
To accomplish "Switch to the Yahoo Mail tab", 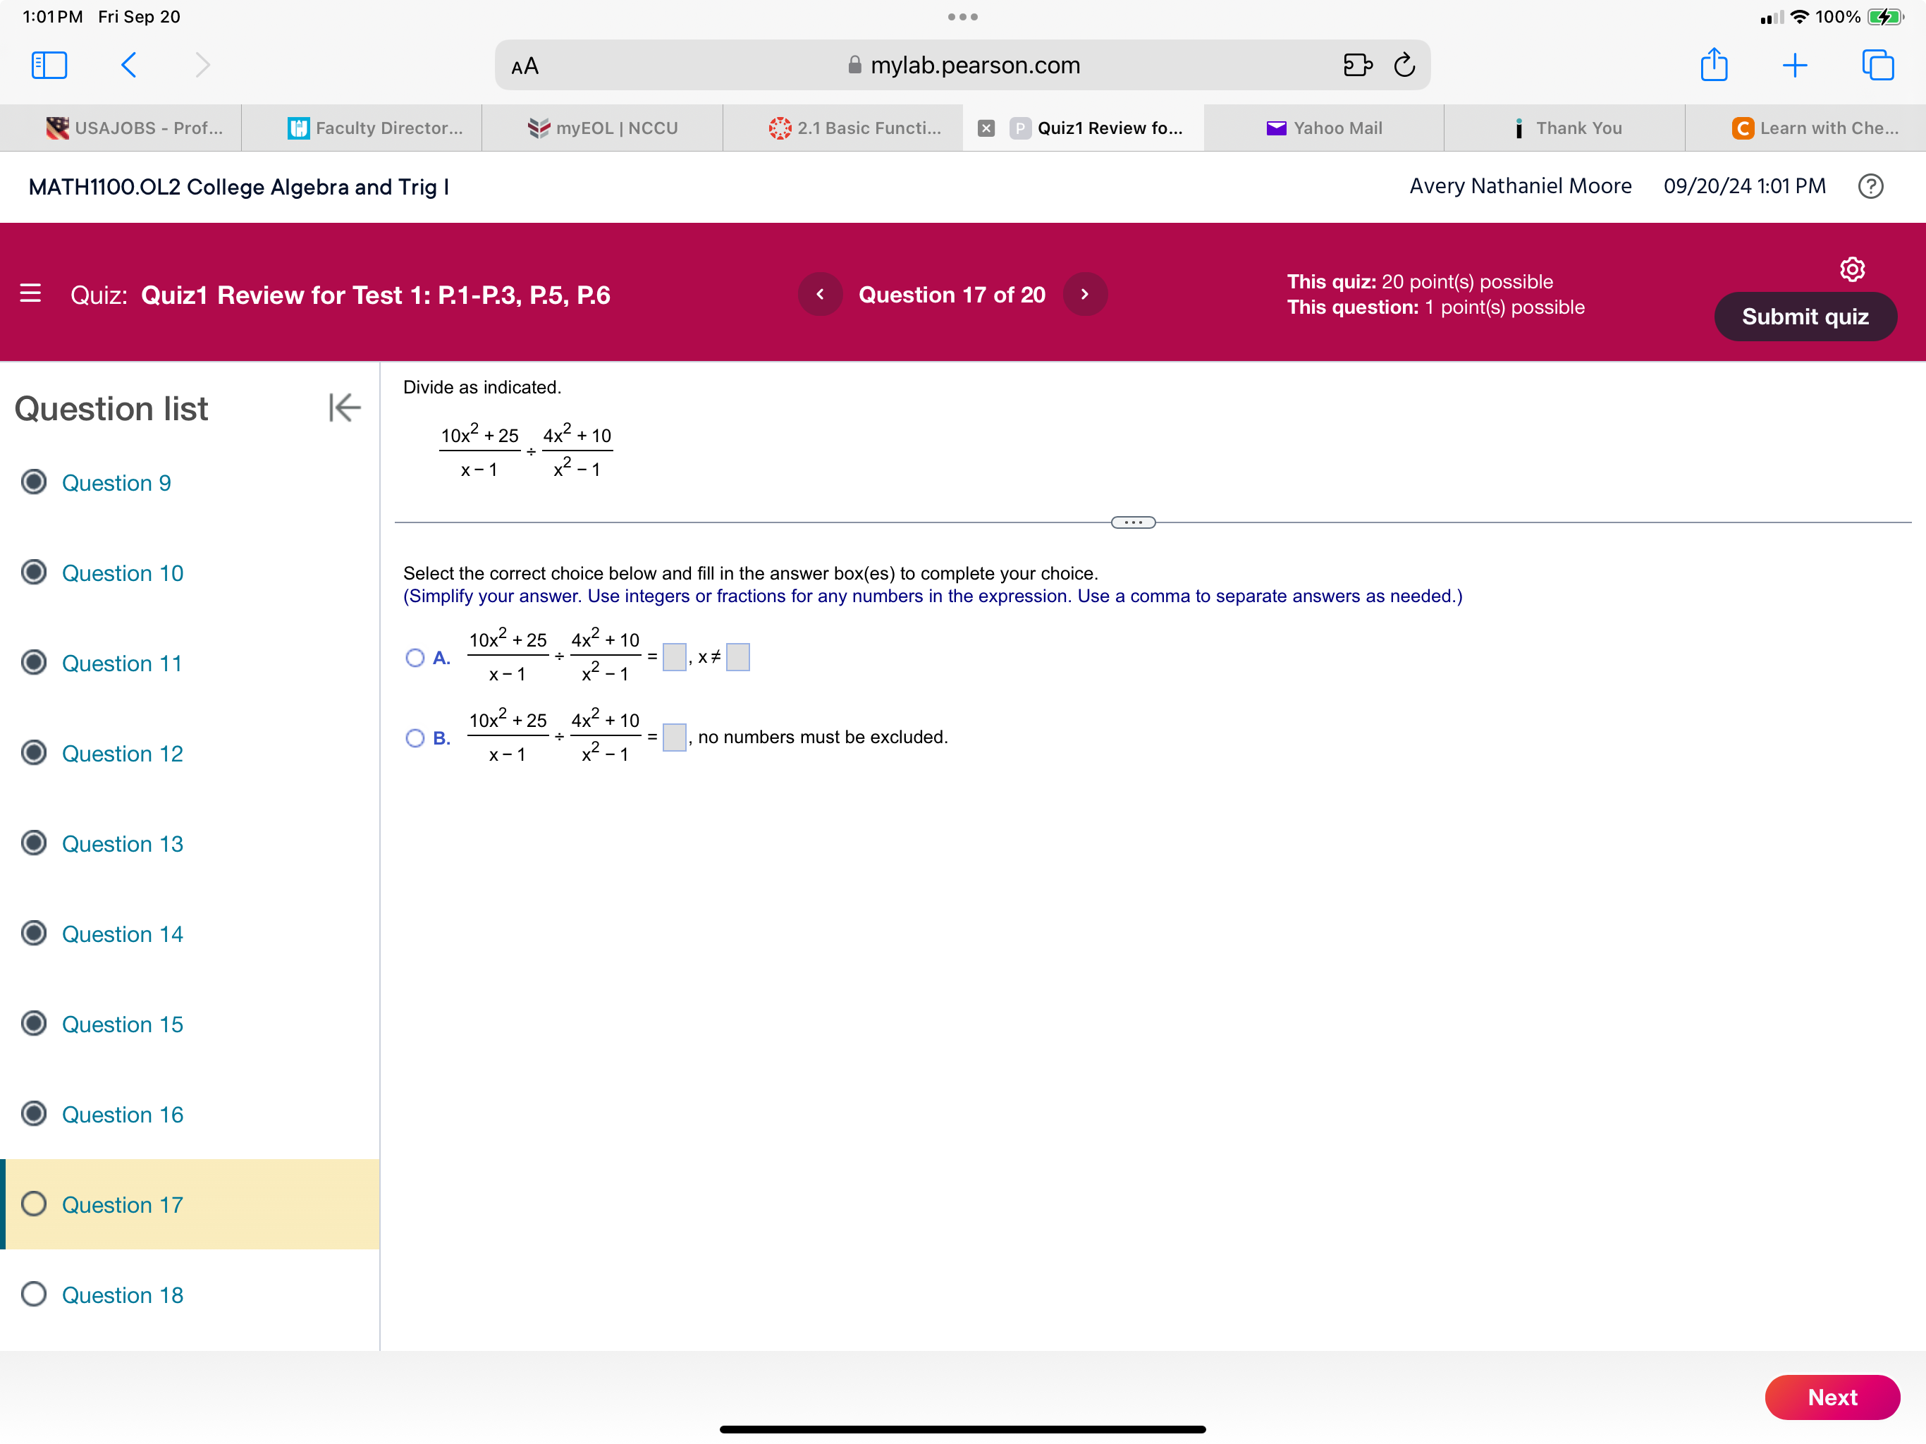I will point(1325,127).
